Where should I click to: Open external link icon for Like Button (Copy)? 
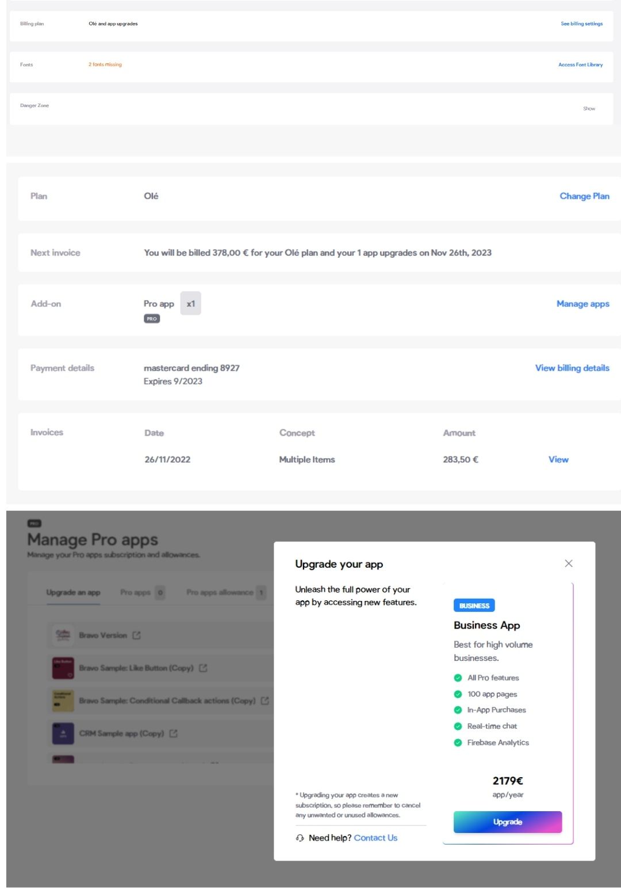203,668
